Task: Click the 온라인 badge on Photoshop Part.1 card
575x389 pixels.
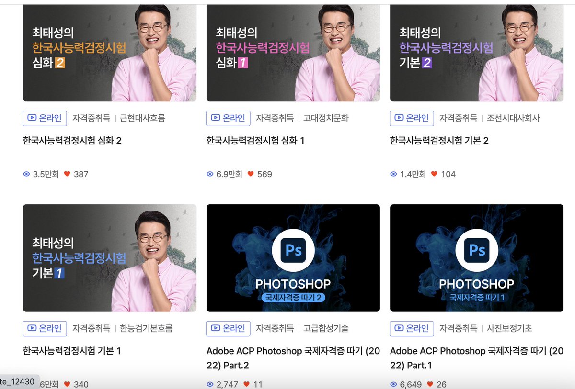Action: tap(412, 328)
